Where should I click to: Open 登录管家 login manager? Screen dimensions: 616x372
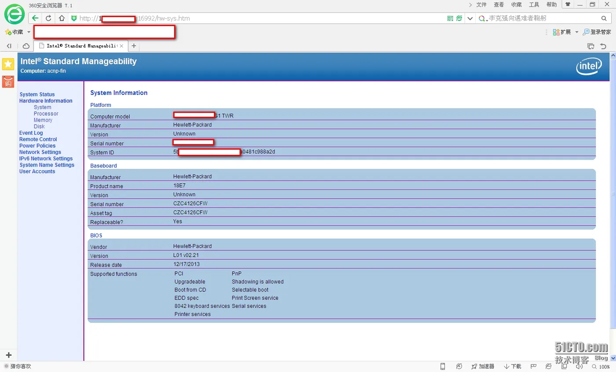click(597, 32)
